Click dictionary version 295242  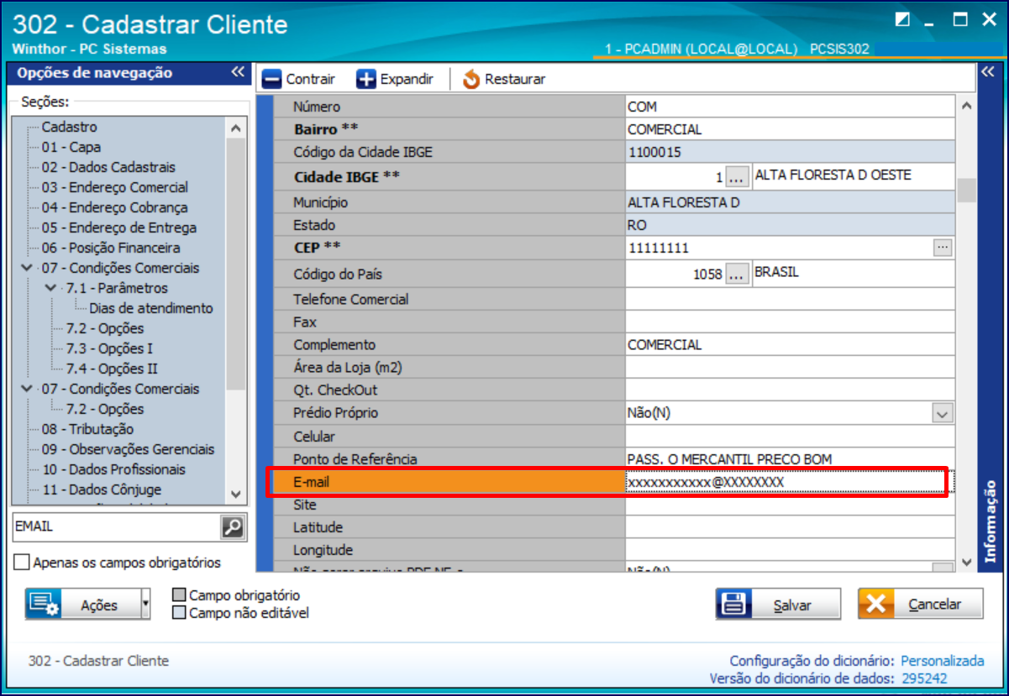[x=924, y=678]
